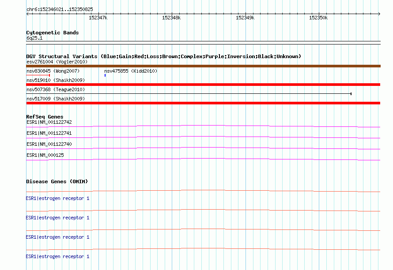Open the Cytogenetic Bands track title
393x270 pixels.
click(53, 33)
